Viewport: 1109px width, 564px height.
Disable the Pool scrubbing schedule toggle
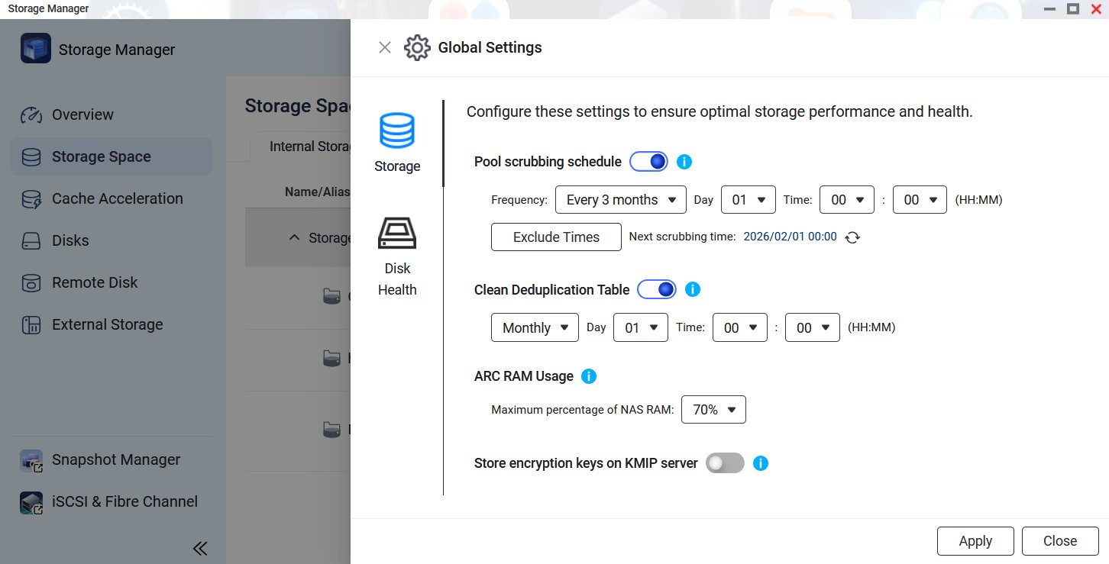coord(648,162)
